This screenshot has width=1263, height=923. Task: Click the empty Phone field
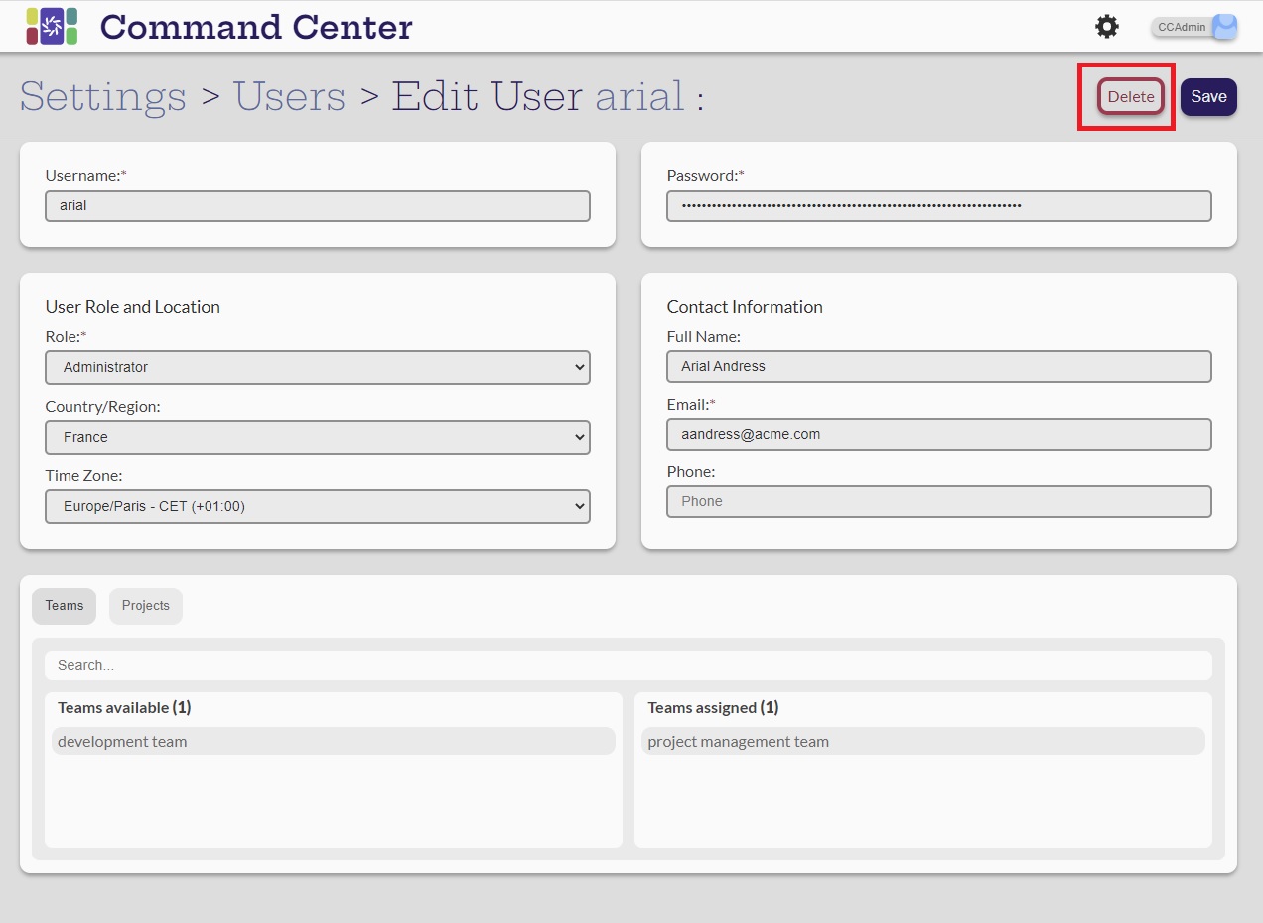[938, 501]
